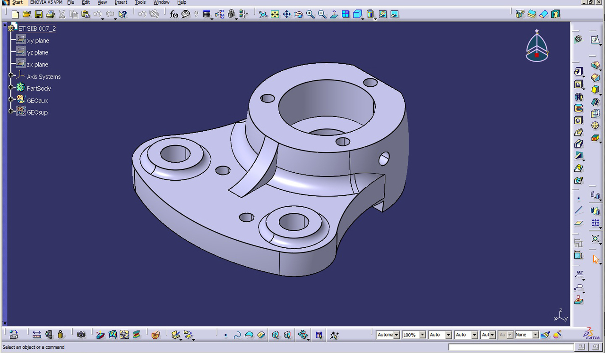The image size is (605, 353).
Task: Click the Painter brush icon near layer box
Action: coord(545,335)
